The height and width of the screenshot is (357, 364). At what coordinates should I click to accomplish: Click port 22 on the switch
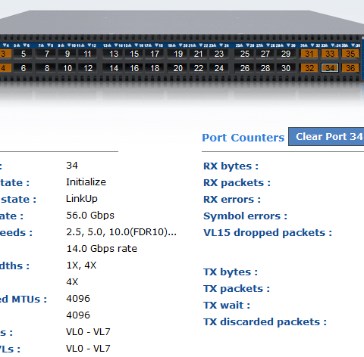199,68
